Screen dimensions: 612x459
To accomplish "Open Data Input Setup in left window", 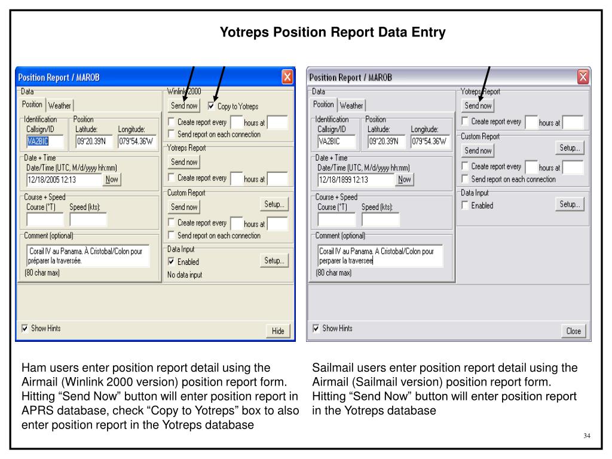I will click(274, 261).
